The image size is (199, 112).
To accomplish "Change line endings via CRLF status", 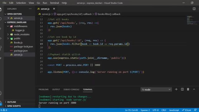I will coord(164,110).
